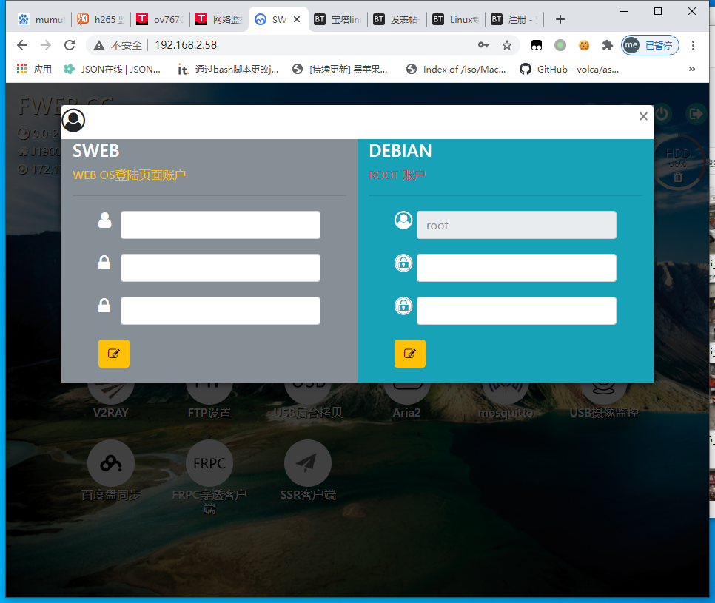Open the USB后台拷贝 app label
Screen dimensions: 715x603
point(308,413)
